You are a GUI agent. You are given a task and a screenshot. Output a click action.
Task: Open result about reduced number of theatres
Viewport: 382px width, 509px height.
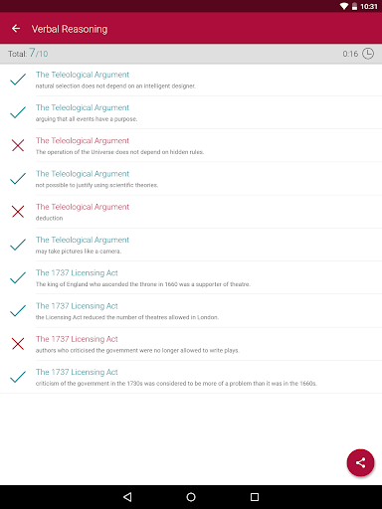[191, 311]
